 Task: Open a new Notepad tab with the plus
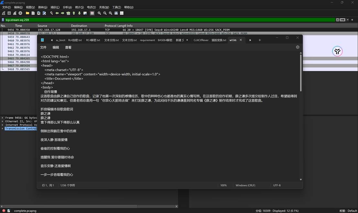[260, 40]
